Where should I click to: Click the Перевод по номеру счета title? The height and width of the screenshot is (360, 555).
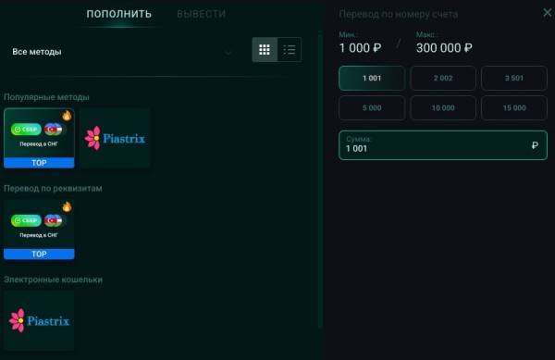tap(398, 14)
